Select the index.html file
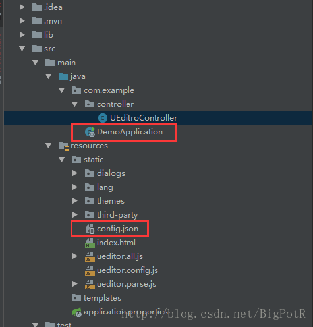Image resolution: width=313 pixels, height=327 pixels. 116,243
